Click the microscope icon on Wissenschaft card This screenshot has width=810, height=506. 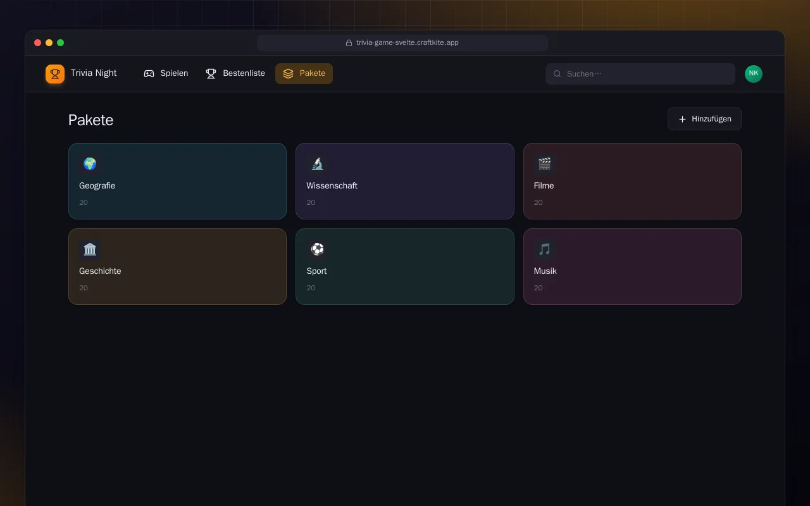click(317, 164)
